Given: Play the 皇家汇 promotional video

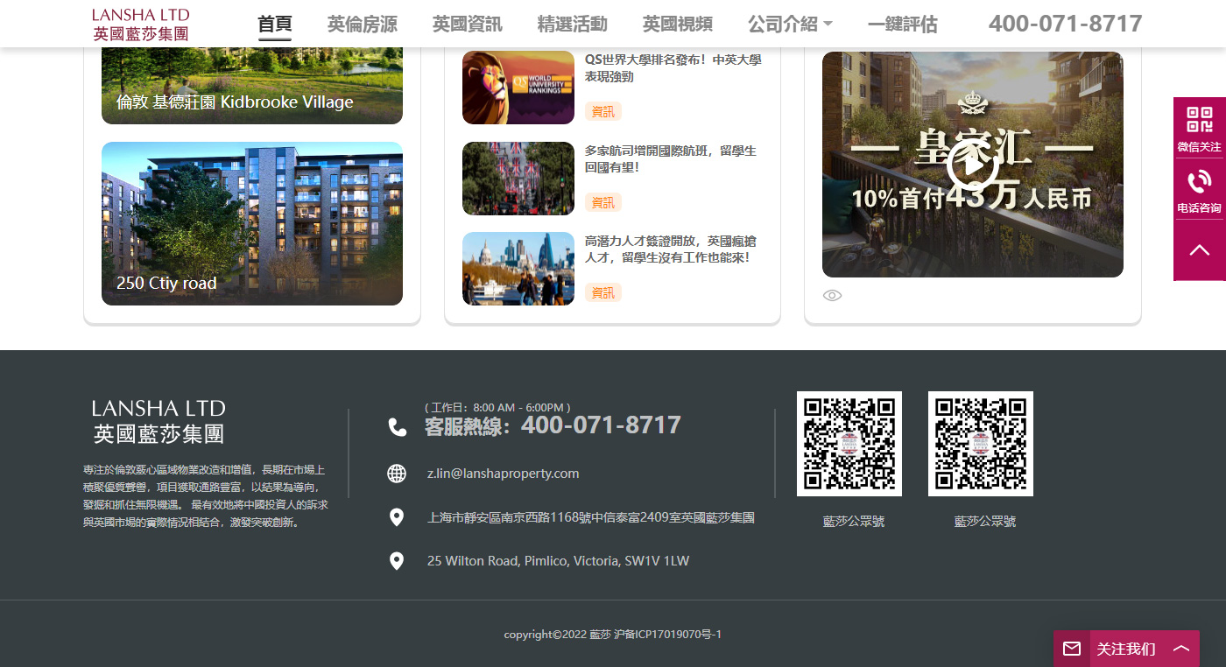Looking at the screenshot, I should 972,164.
